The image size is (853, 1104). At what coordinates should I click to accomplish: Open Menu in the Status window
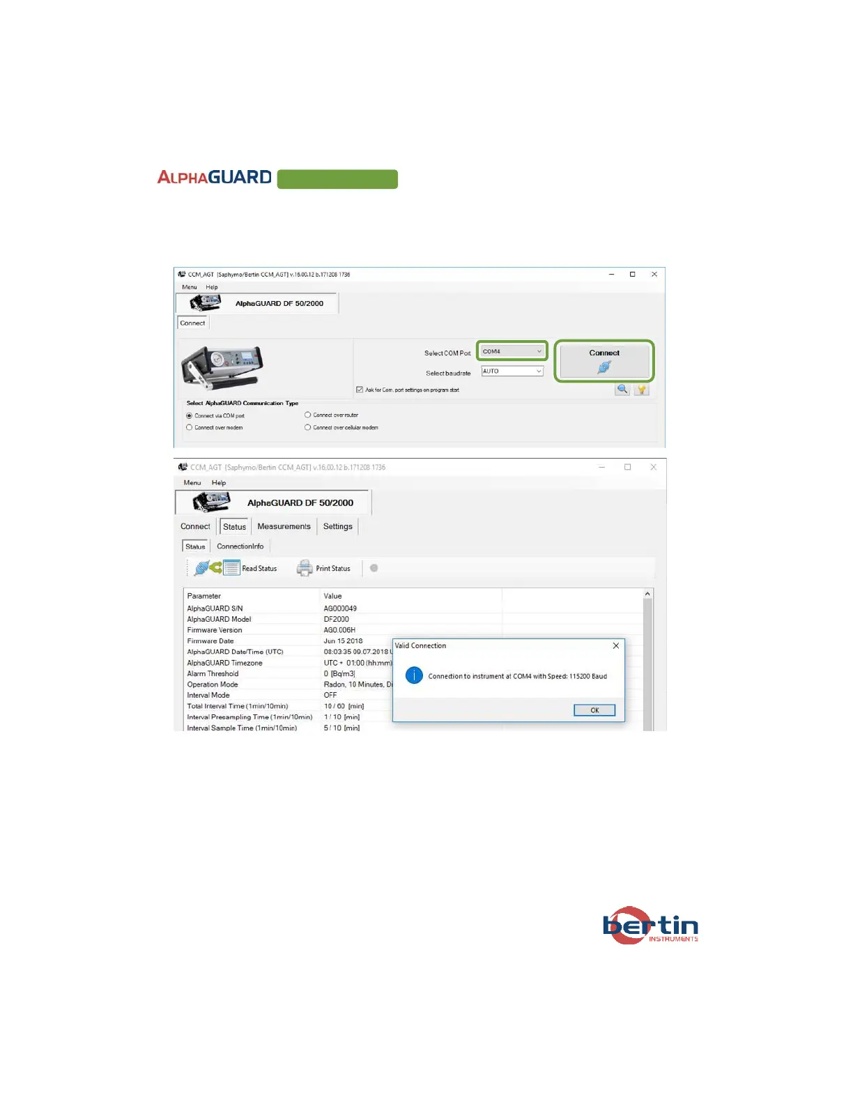(192, 482)
